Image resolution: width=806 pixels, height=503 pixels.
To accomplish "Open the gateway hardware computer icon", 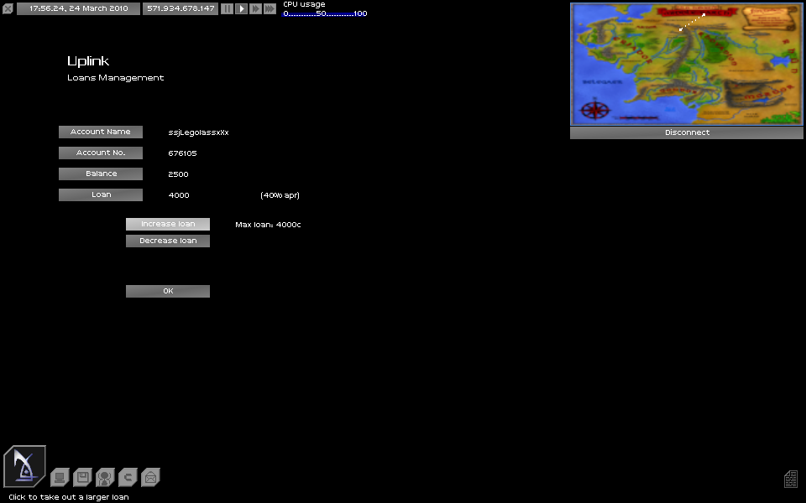I will (60, 478).
